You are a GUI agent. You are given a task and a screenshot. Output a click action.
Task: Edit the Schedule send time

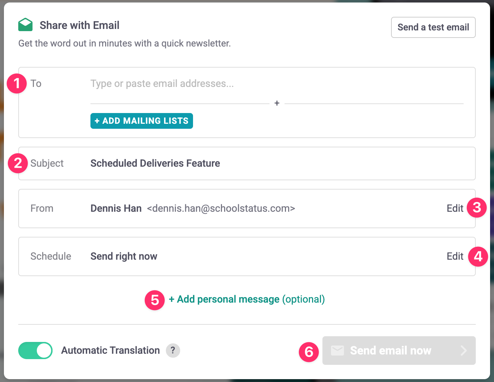click(x=455, y=256)
